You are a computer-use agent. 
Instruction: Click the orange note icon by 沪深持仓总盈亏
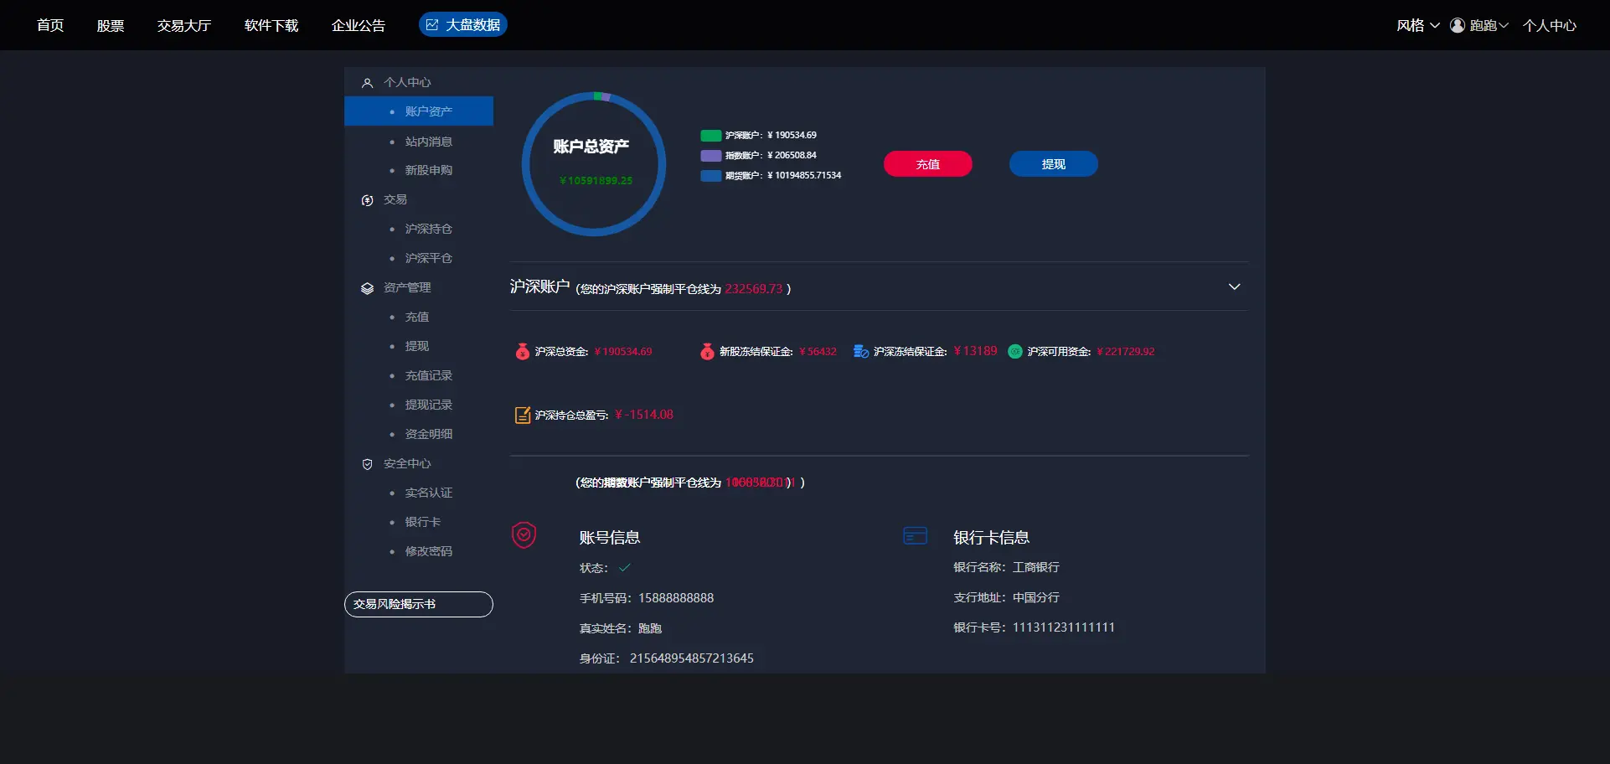[x=522, y=415]
